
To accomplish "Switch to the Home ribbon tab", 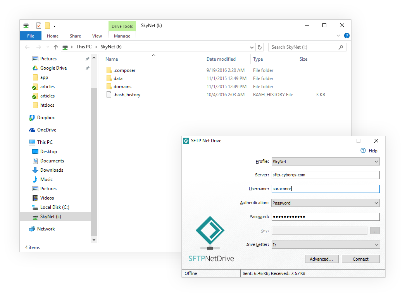I will [x=53, y=36].
